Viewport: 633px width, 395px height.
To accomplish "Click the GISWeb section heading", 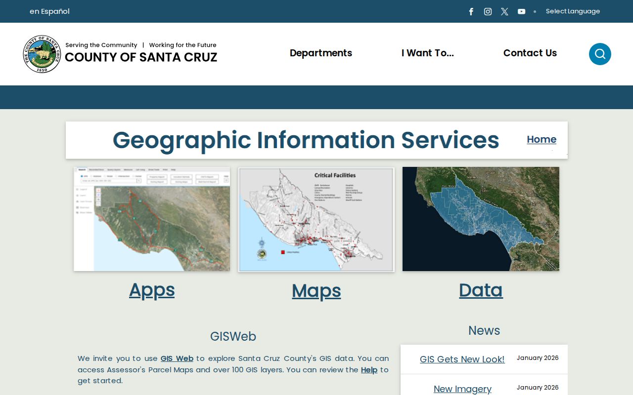I will pyautogui.click(x=233, y=336).
